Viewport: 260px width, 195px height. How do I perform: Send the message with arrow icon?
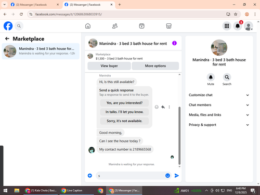(x=177, y=176)
